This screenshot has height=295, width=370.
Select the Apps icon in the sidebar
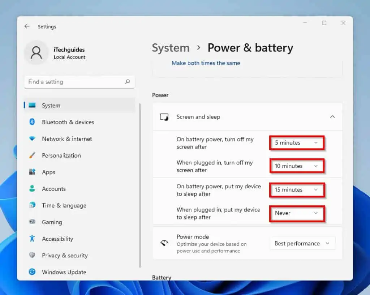(x=33, y=172)
